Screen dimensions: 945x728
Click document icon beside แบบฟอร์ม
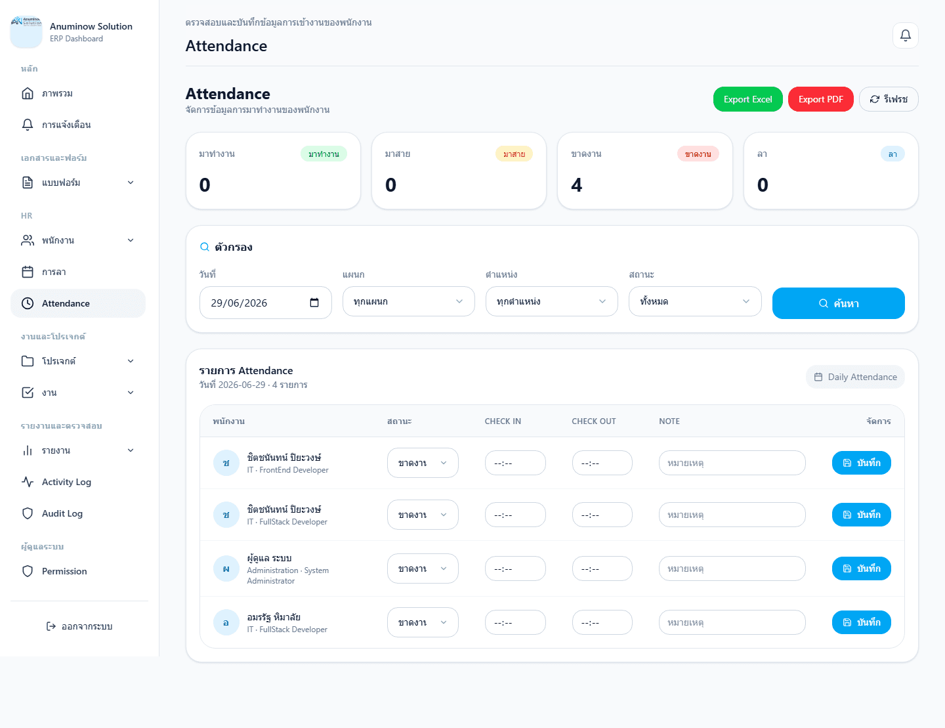28,182
